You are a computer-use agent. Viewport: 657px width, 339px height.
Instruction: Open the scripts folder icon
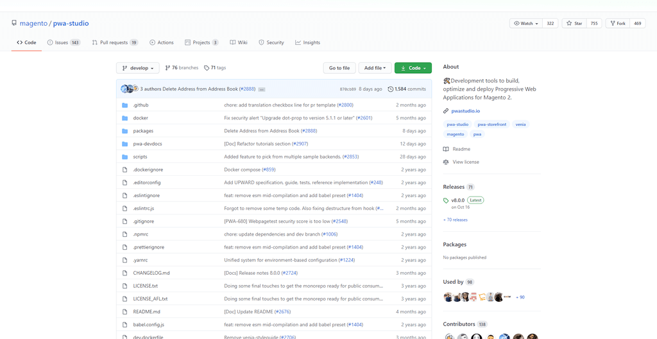(x=124, y=157)
